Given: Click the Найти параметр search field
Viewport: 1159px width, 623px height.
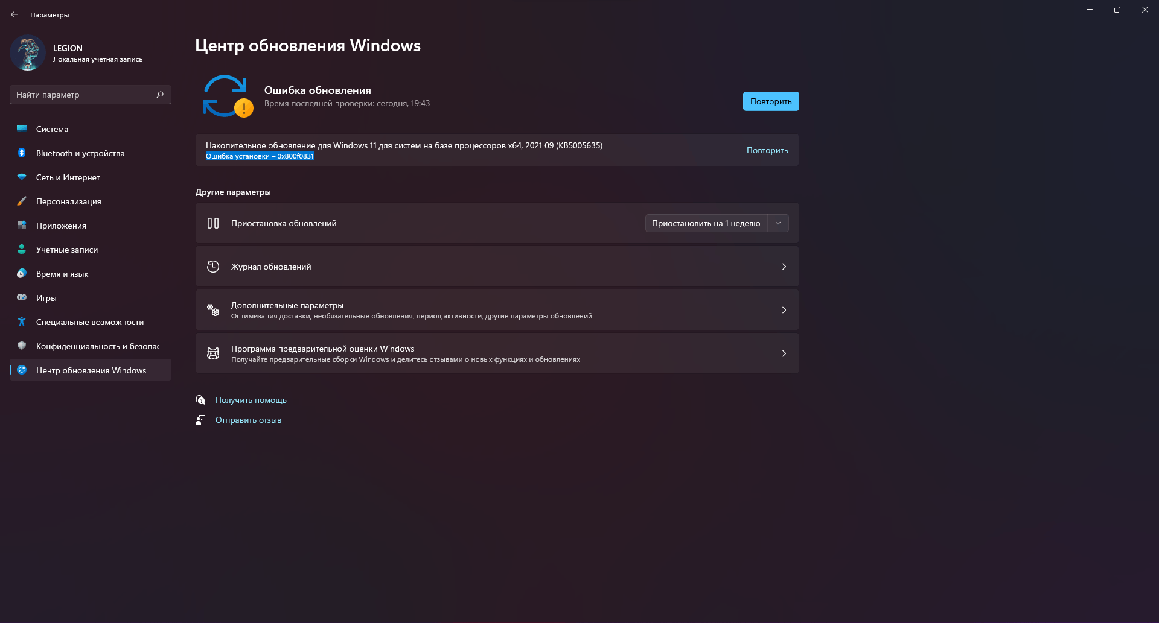Looking at the screenshot, I should click(x=91, y=95).
